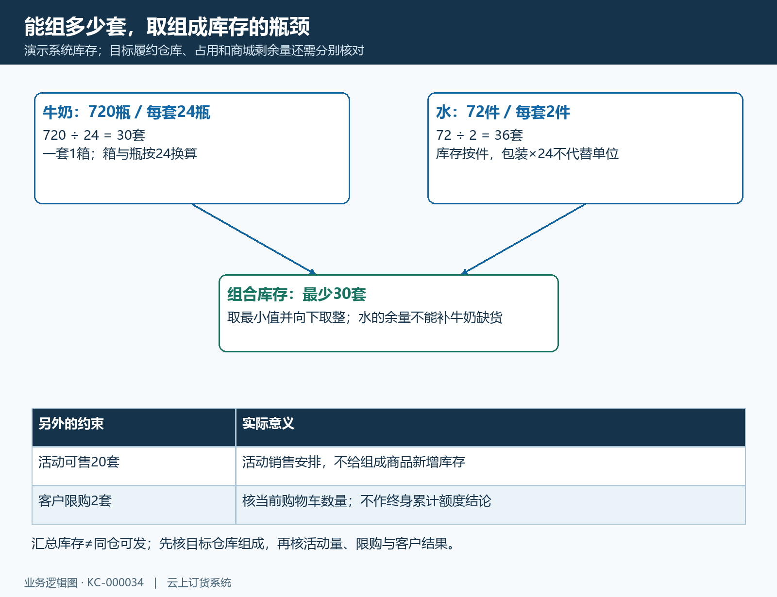Click the footer text 业务逻辑图 · KC-000034
Screen dimensions: 777x597
point(84,582)
